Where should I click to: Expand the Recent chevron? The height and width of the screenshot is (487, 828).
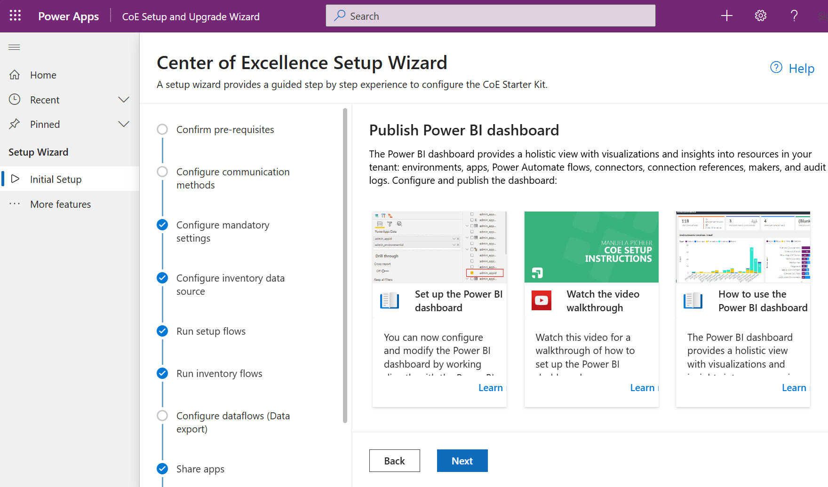[x=124, y=100]
